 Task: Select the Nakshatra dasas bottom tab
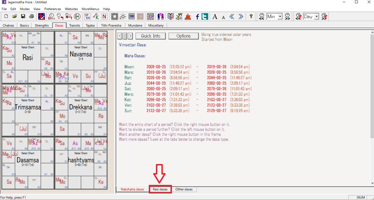click(132, 189)
